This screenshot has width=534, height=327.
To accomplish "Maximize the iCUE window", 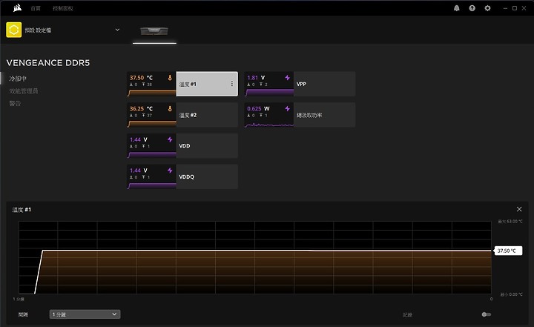I will coord(515,8).
